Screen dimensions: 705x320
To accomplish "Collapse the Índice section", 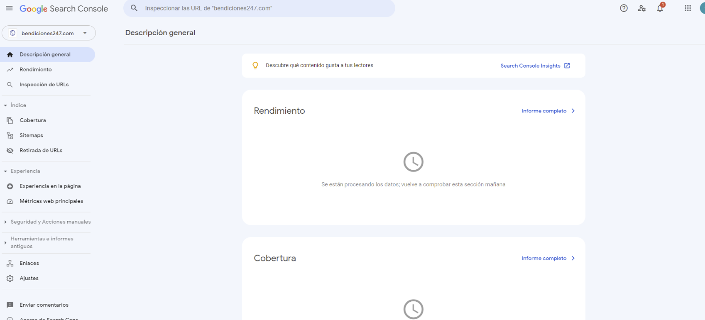I will pyautogui.click(x=6, y=105).
